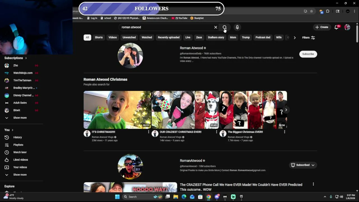Select the Videos filter chip
359x202 pixels.
click(x=112, y=37)
